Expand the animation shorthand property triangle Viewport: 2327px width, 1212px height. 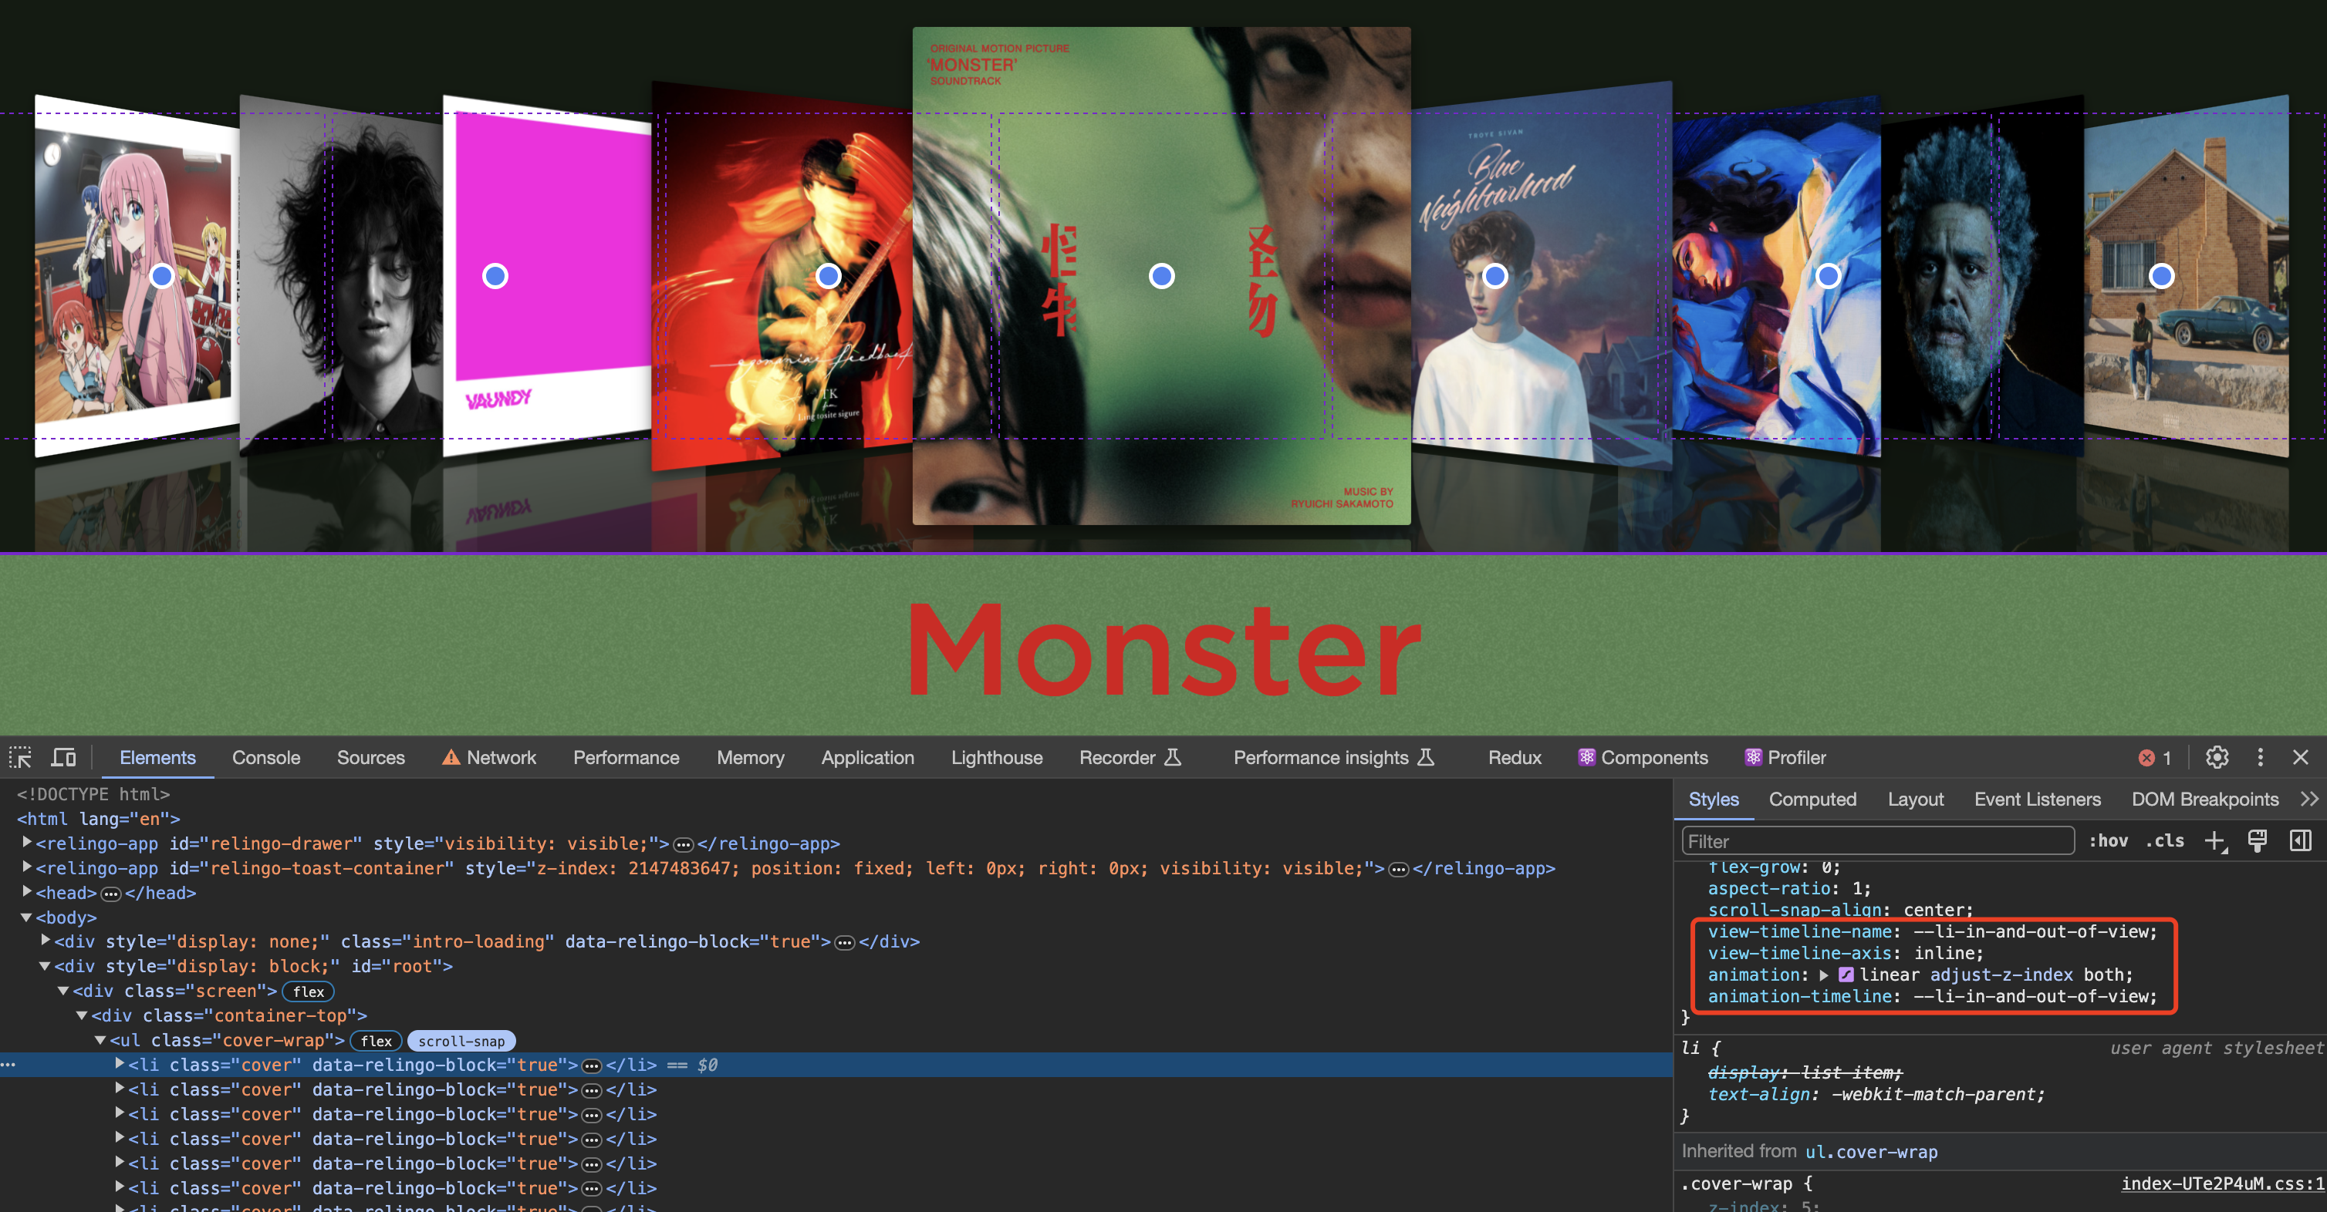tap(1824, 975)
